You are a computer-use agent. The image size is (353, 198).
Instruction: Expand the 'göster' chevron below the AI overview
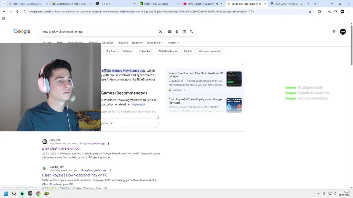[x=111, y=123]
